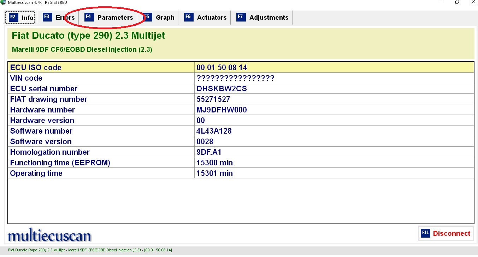Click serial value DHSKBW2CS
The width and height of the screenshot is (478, 257).
(222, 88)
